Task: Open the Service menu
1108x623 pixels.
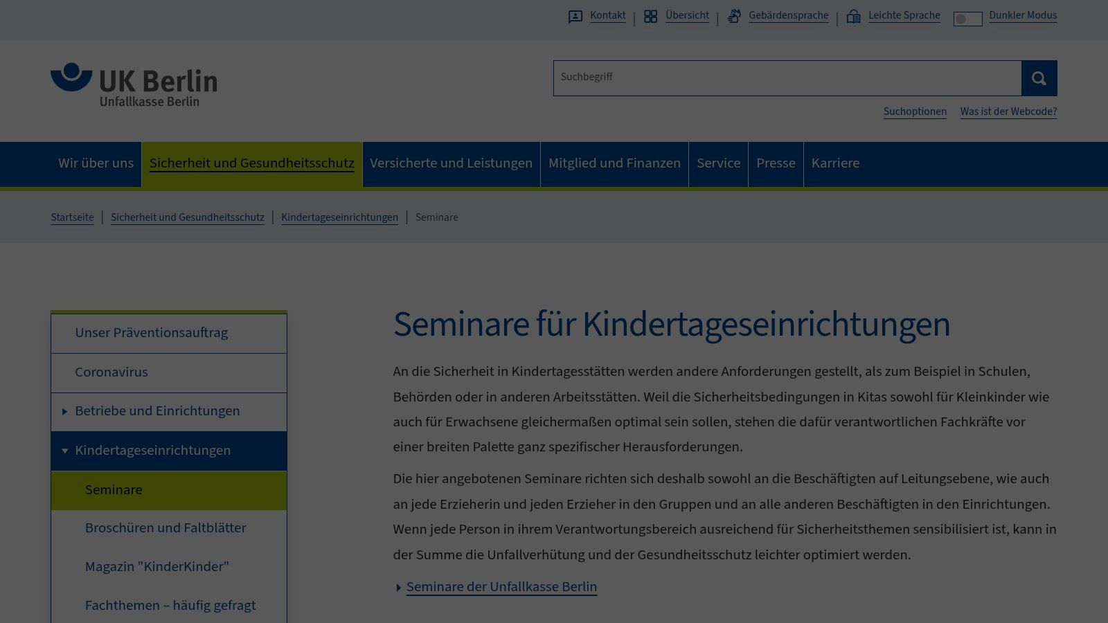Action: click(x=718, y=164)
